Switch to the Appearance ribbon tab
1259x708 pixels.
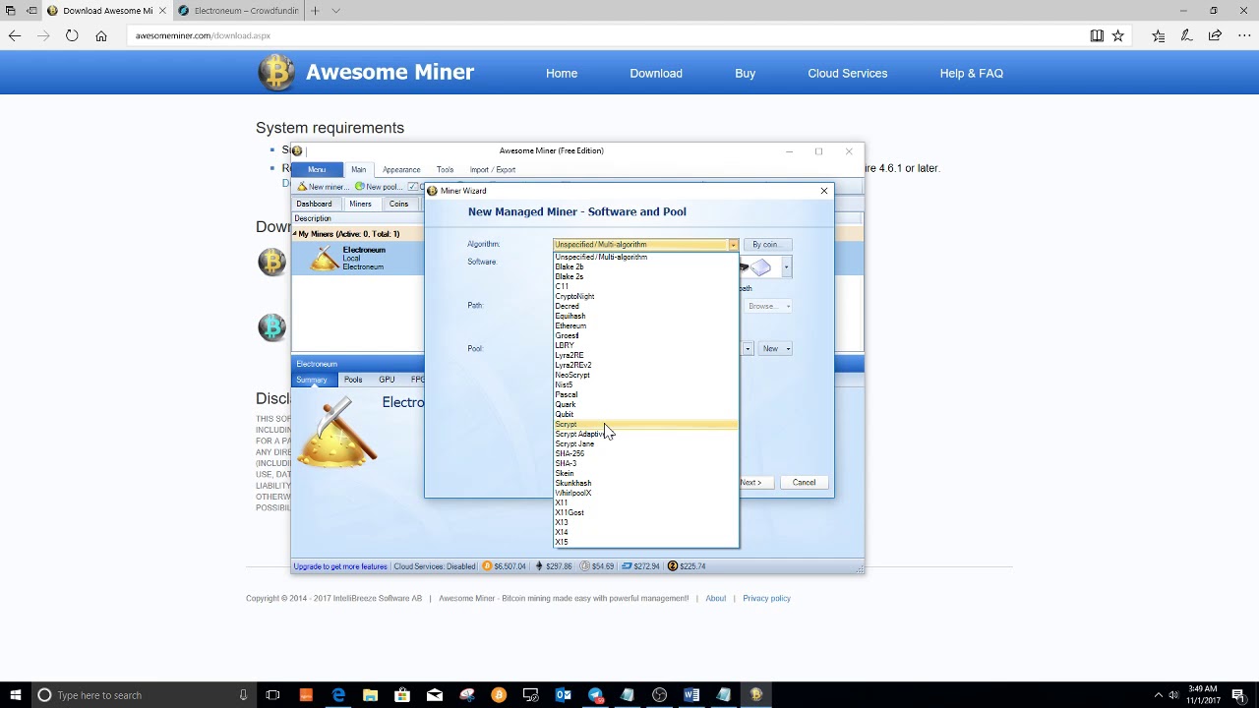click(x=401, y=170)
